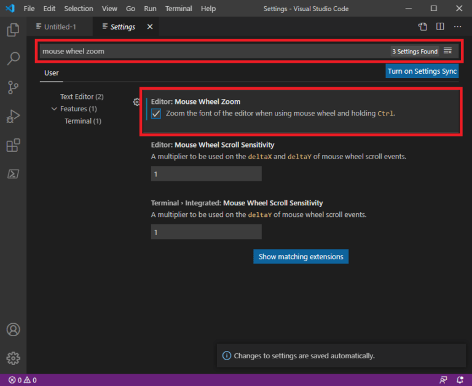Collapse the Features tree group

tap(54, 109)
